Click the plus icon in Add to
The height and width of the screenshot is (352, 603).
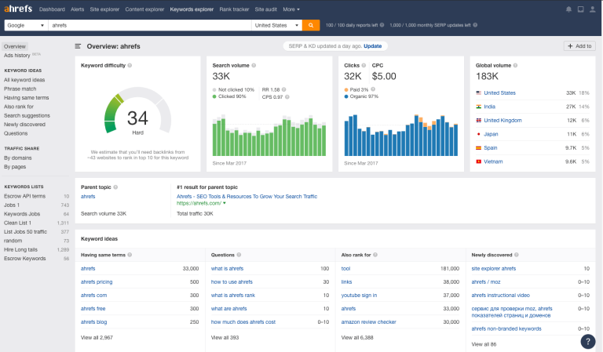tap(570, 46)
